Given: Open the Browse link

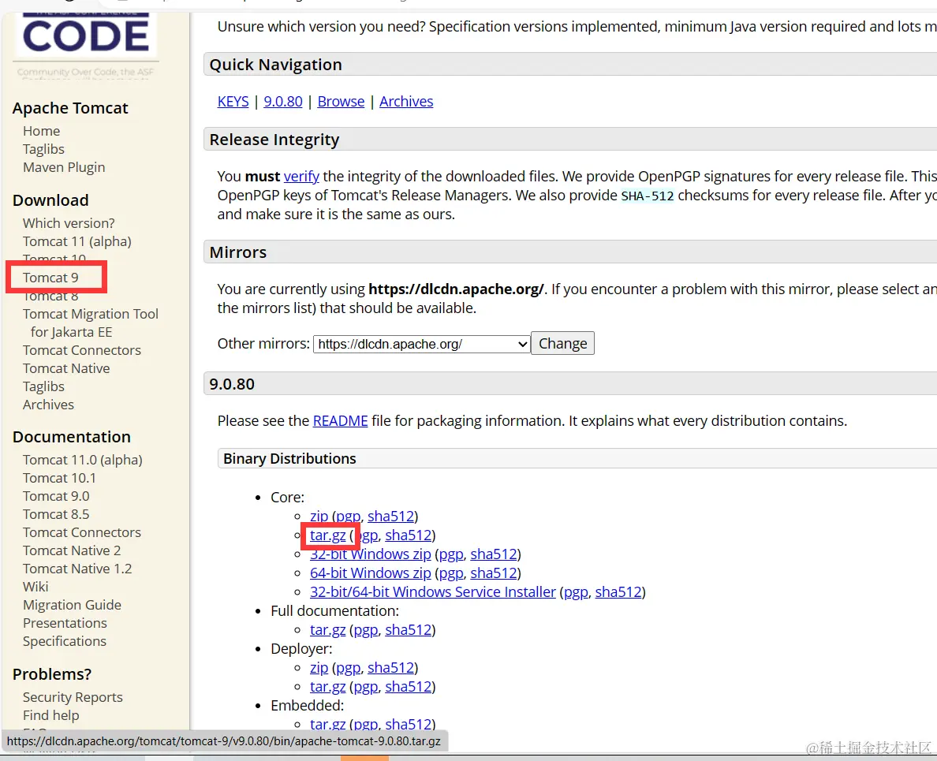Looking at the screenshot, I should 341,101.
